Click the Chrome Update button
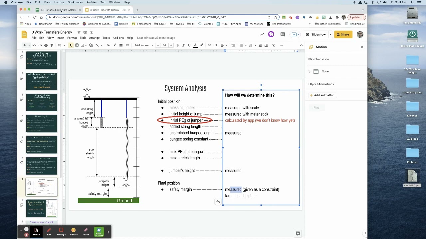Screen dimensions: 426x239 coord(356,17)
